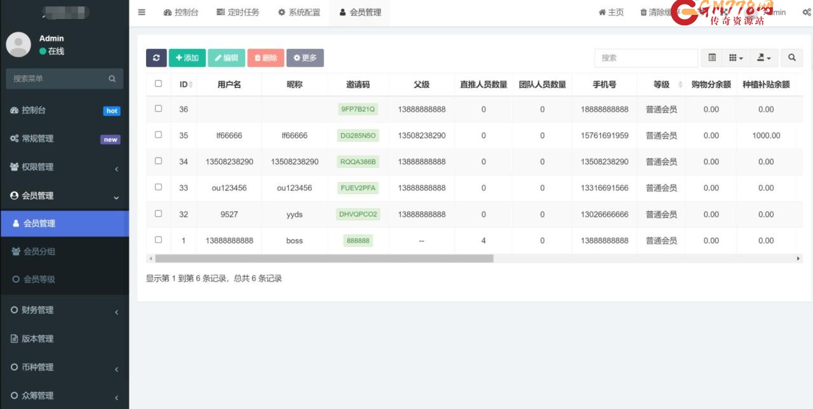This screenshot has width=813, height=409.
Task: Open the columns grid dropdown
Action: click(x=736, y=58)
